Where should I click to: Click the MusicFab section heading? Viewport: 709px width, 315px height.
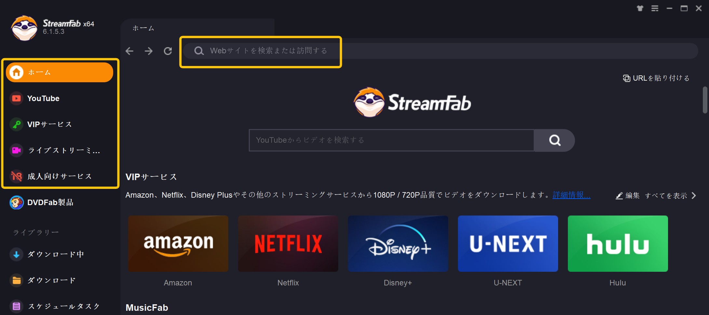click(147, 308)
